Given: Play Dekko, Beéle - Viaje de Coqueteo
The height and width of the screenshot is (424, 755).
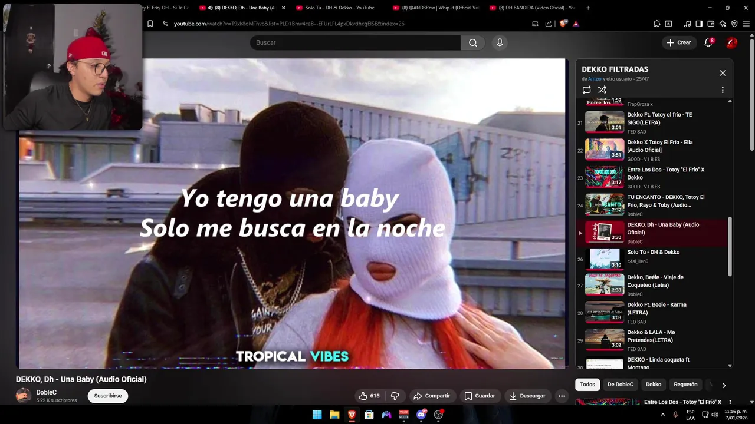Looking at the screenshot, I should pos(652,285).
